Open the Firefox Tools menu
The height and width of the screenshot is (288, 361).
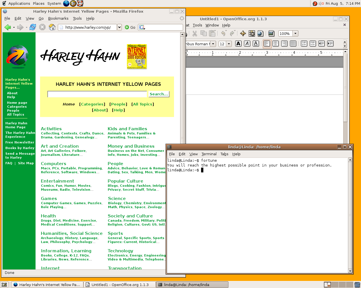pos(77,19)
